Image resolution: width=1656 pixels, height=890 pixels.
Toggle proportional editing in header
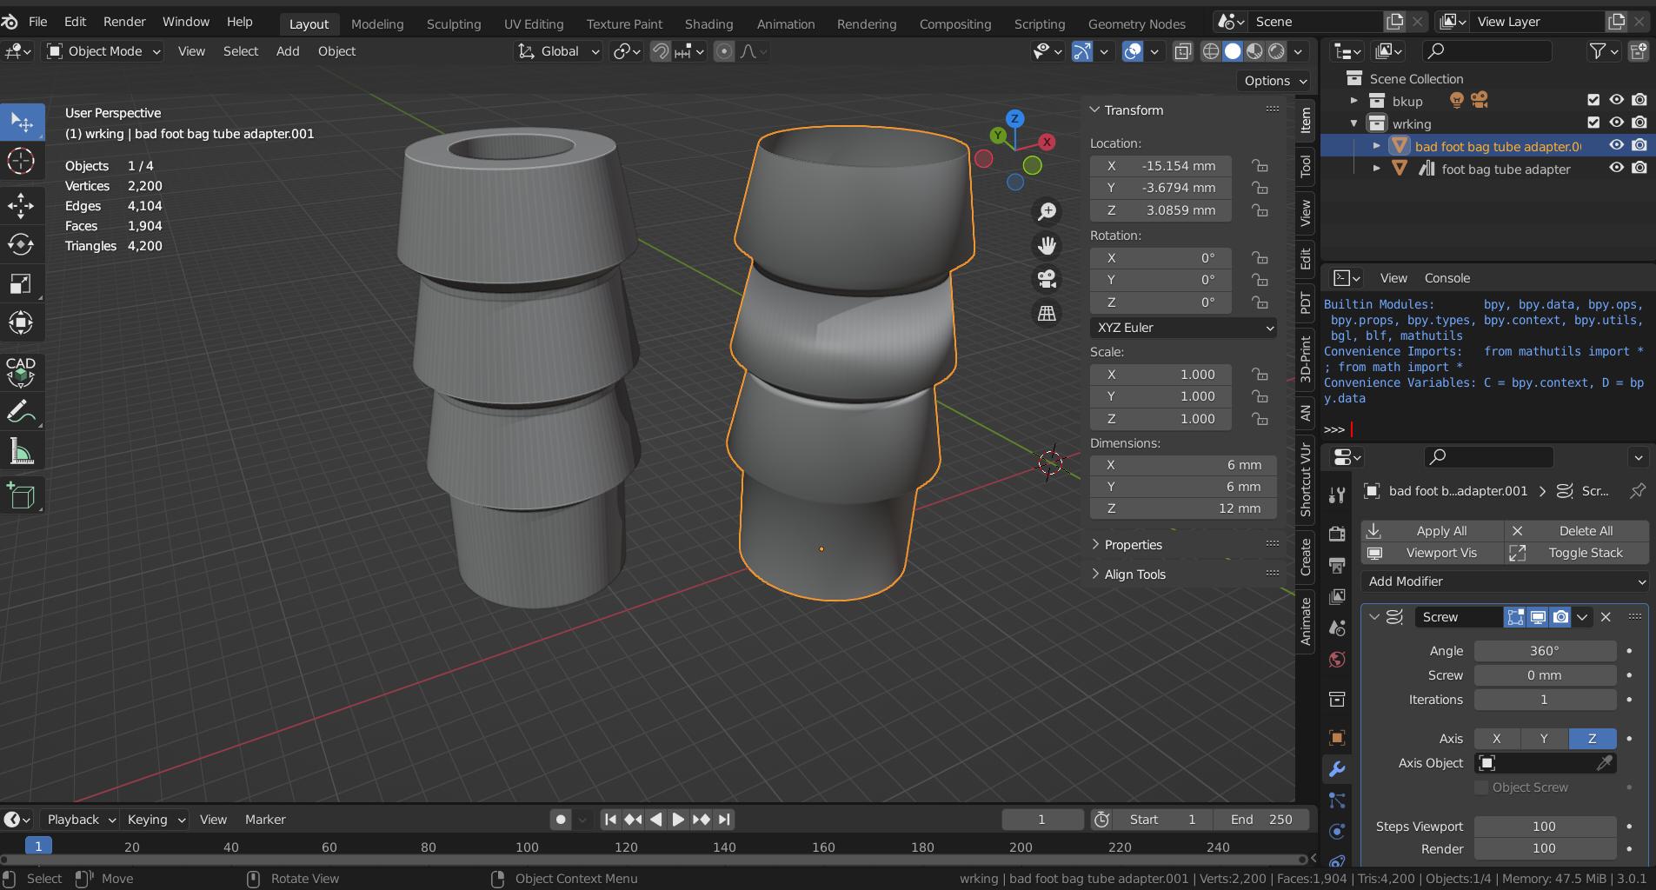coord(723,51)
